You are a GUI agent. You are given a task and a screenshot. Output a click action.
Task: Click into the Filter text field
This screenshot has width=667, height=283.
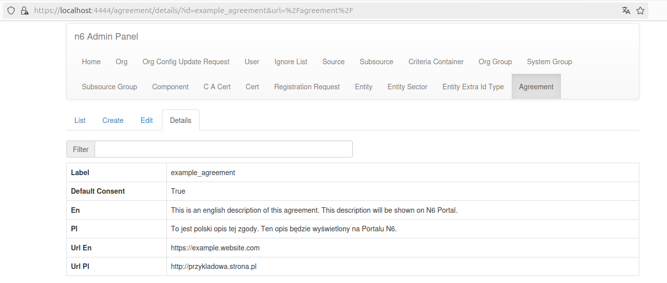(224, 149)
